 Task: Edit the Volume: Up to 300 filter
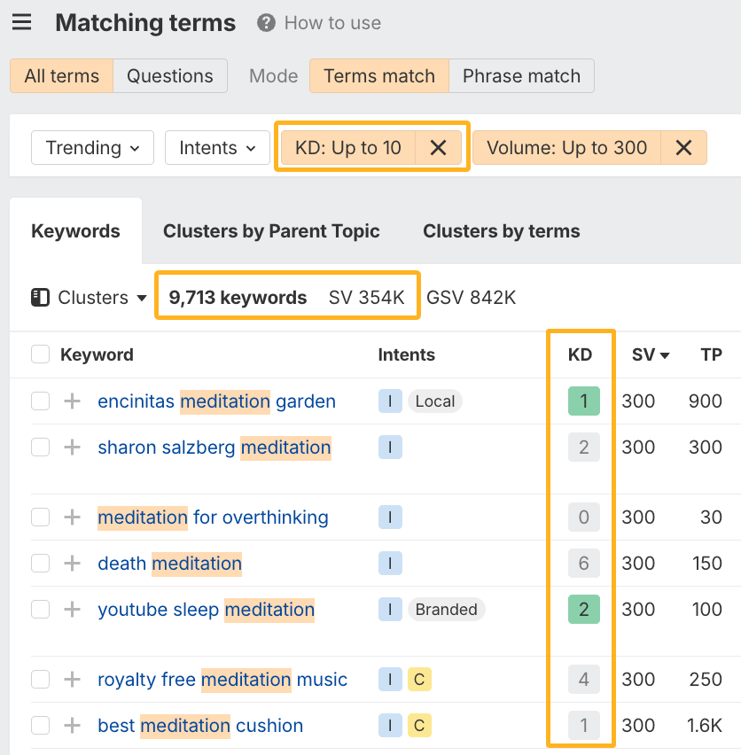click(x=566, y=148)
